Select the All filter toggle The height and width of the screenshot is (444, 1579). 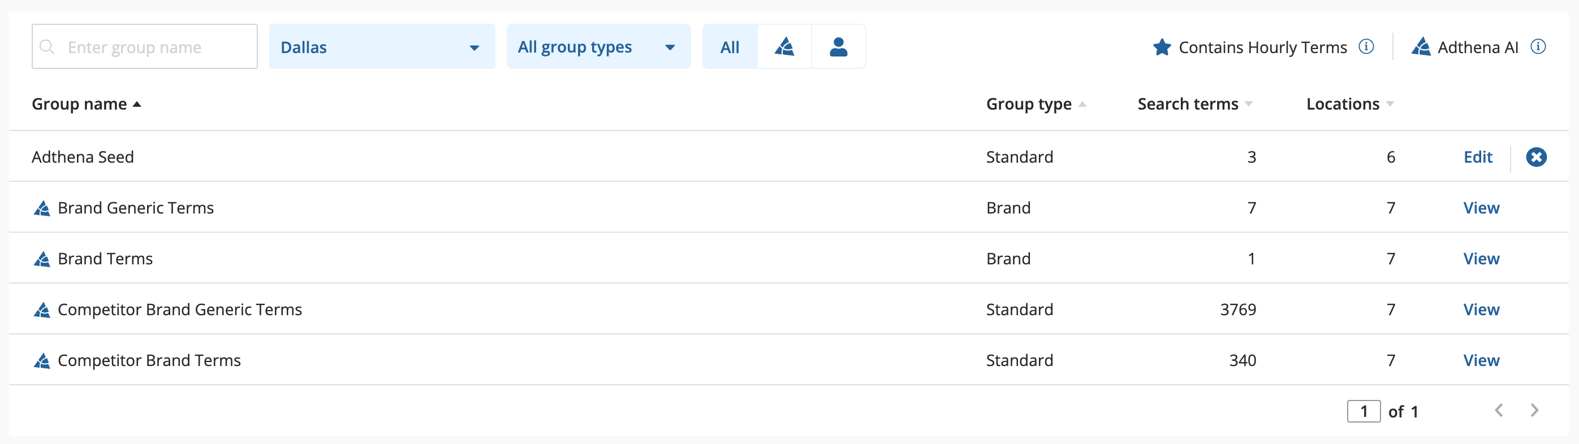730,46
